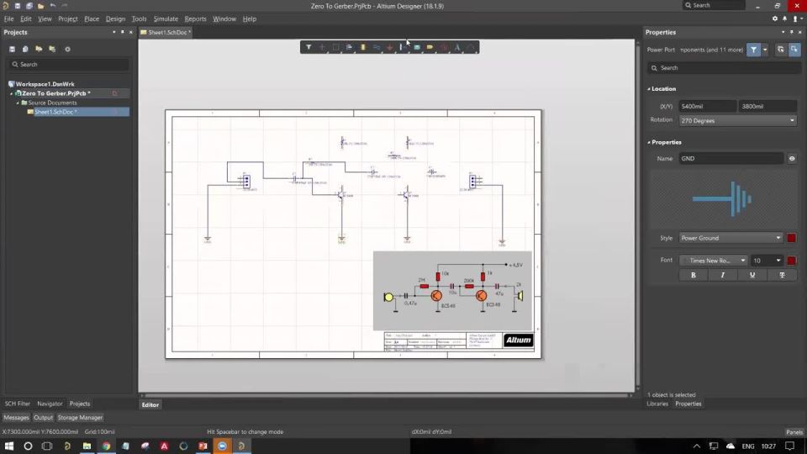Click the plus move tool in active bar
The image size is (807, 454).
click(x=322, y=47)
